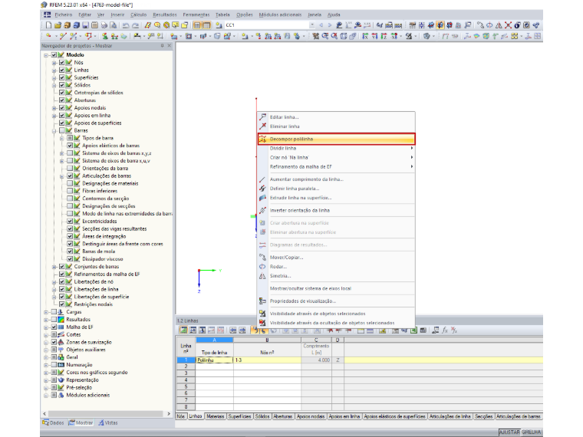Viewport: 583px width, 437px height.
Task: Click the view in Y direction icon
Action: pos(374,36)
